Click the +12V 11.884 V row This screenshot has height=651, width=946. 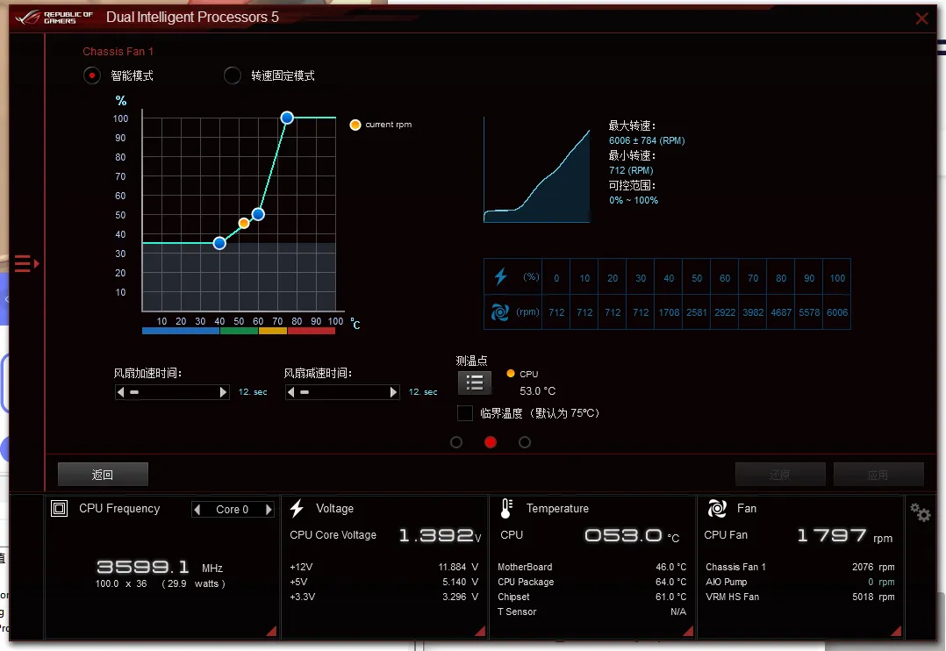point(383,567)
